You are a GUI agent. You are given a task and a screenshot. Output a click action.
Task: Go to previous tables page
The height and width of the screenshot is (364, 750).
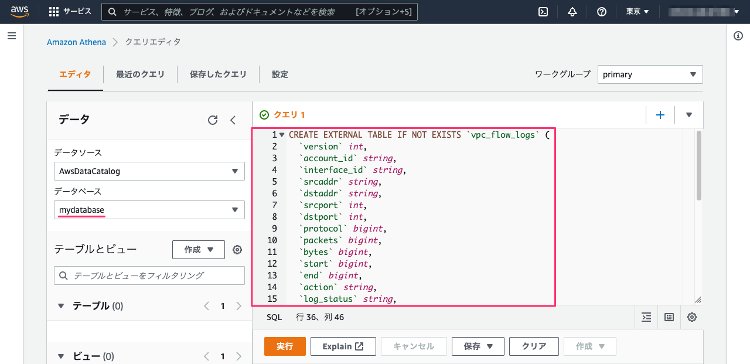click(x=206, y=306)
